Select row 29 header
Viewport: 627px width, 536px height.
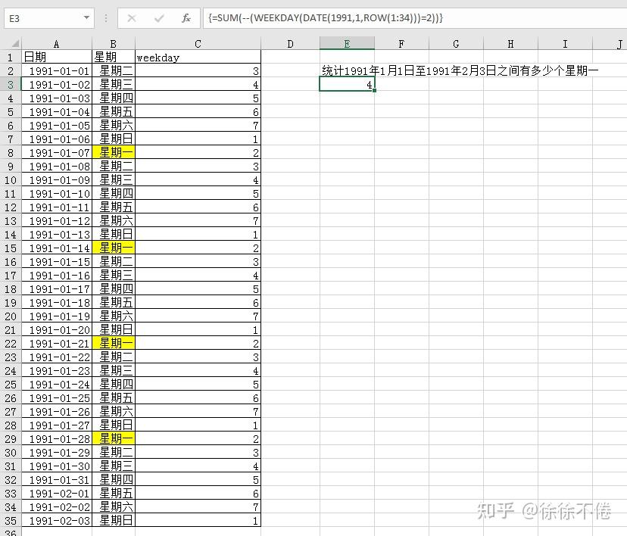[11, 439]
